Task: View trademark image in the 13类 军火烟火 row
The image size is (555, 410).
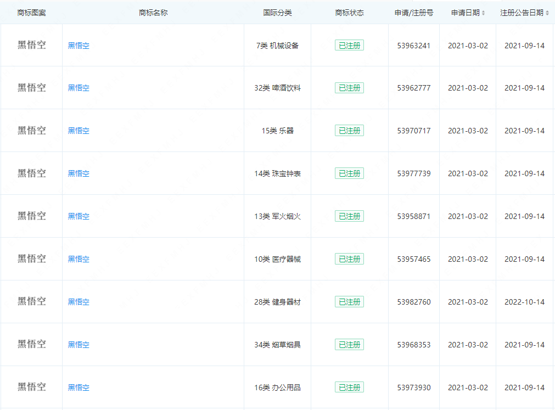Action: [x=32, y=216]
